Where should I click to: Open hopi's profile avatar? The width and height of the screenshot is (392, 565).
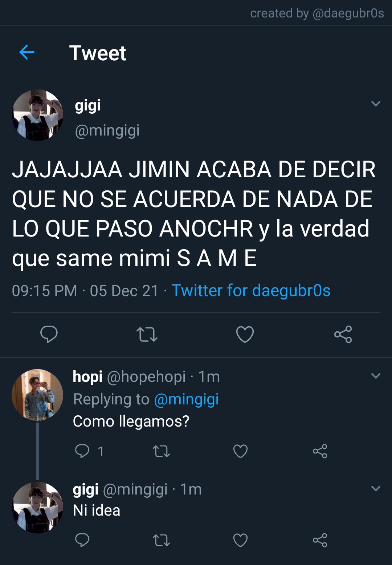(x=37, y=395)
